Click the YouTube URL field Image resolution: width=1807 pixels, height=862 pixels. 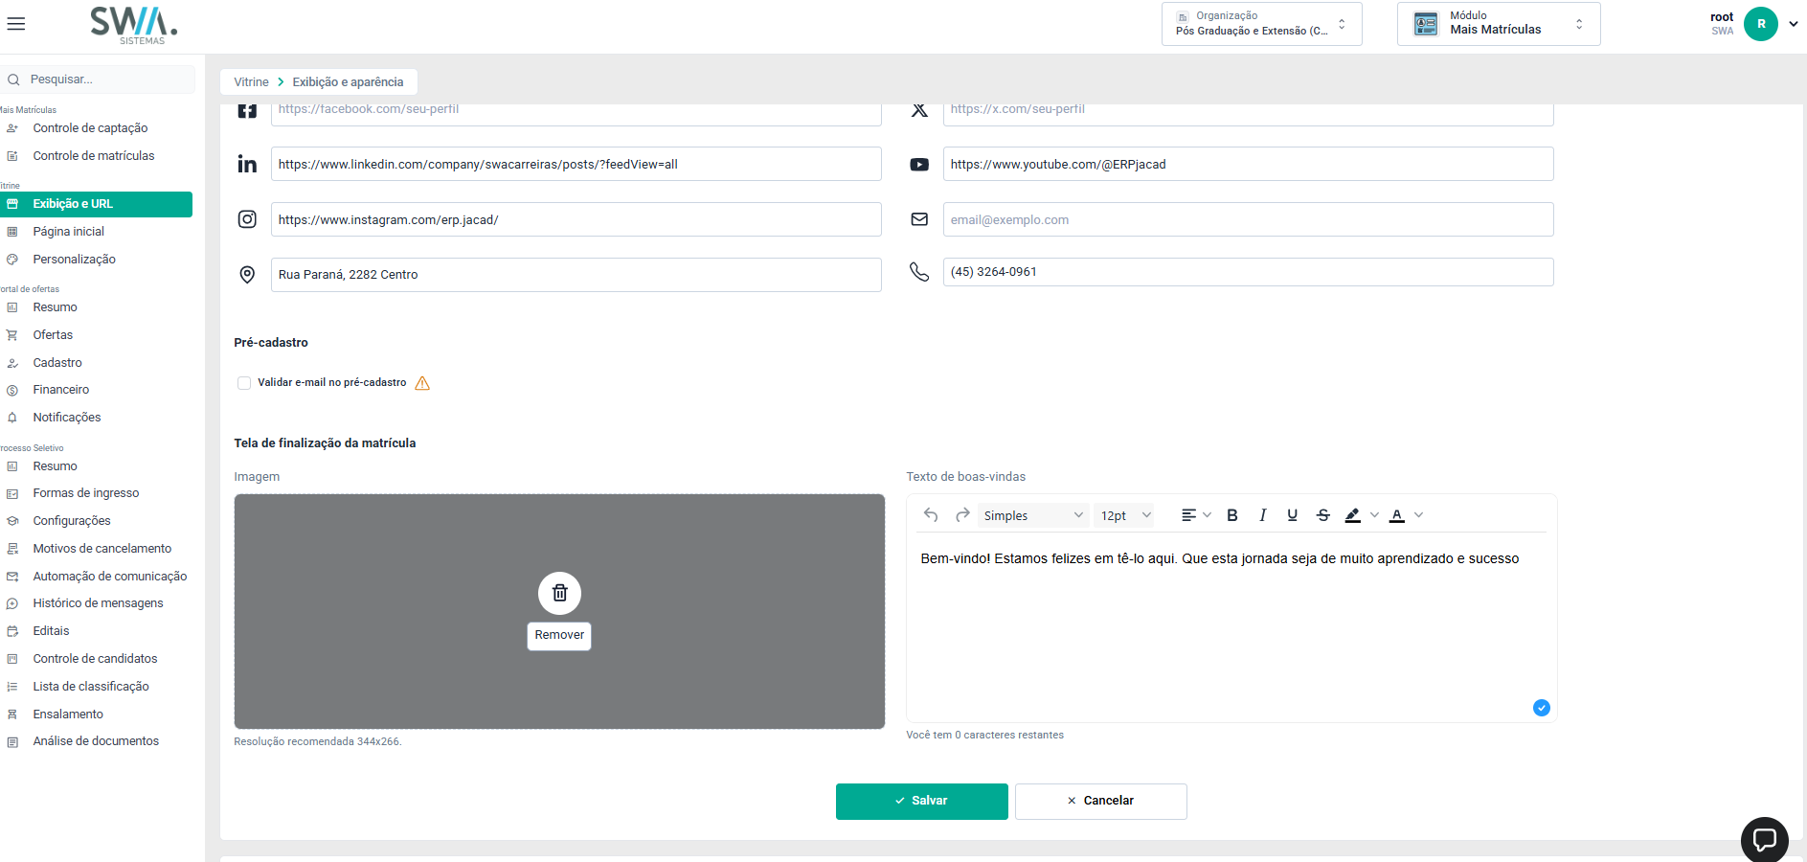coord(1248,164)
